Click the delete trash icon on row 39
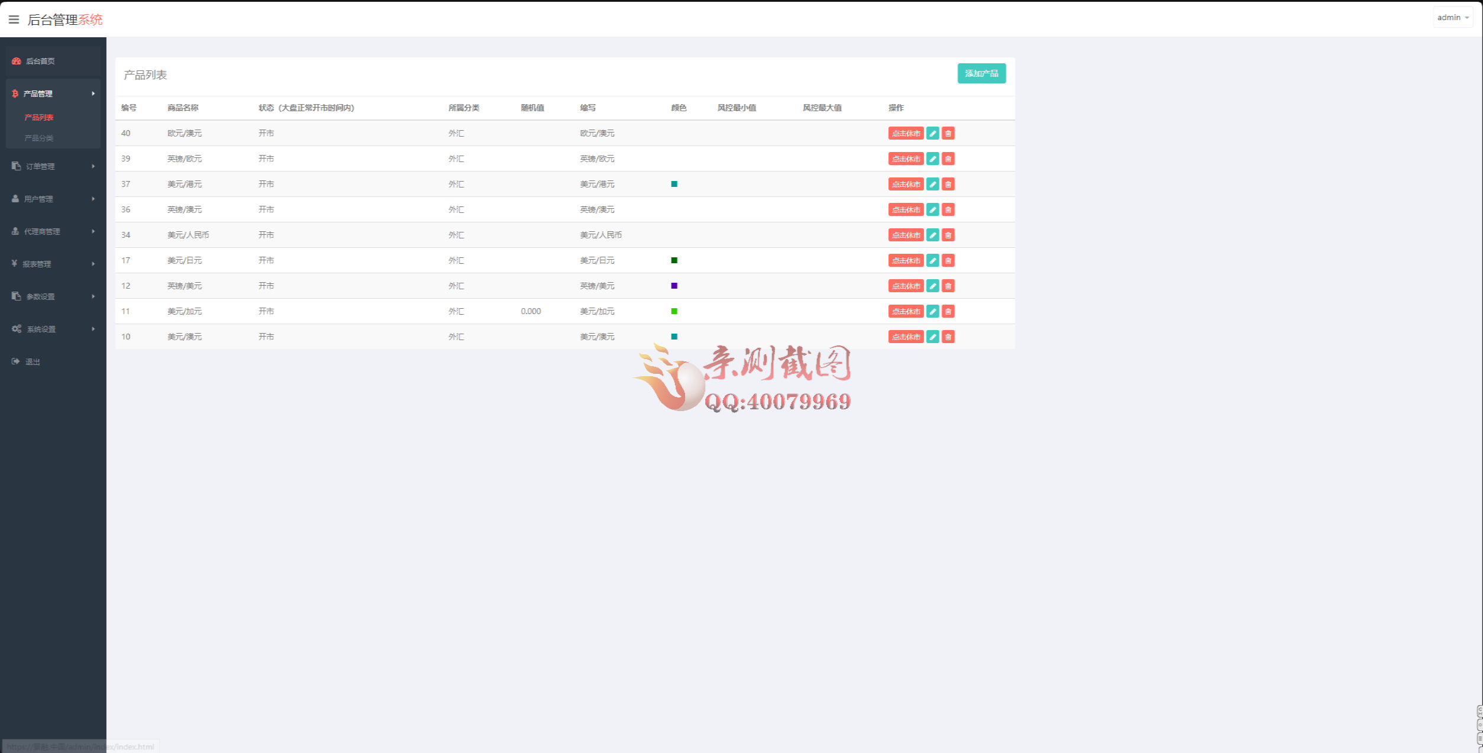Viewport: 1483px width, 753px height. (948, 159)
